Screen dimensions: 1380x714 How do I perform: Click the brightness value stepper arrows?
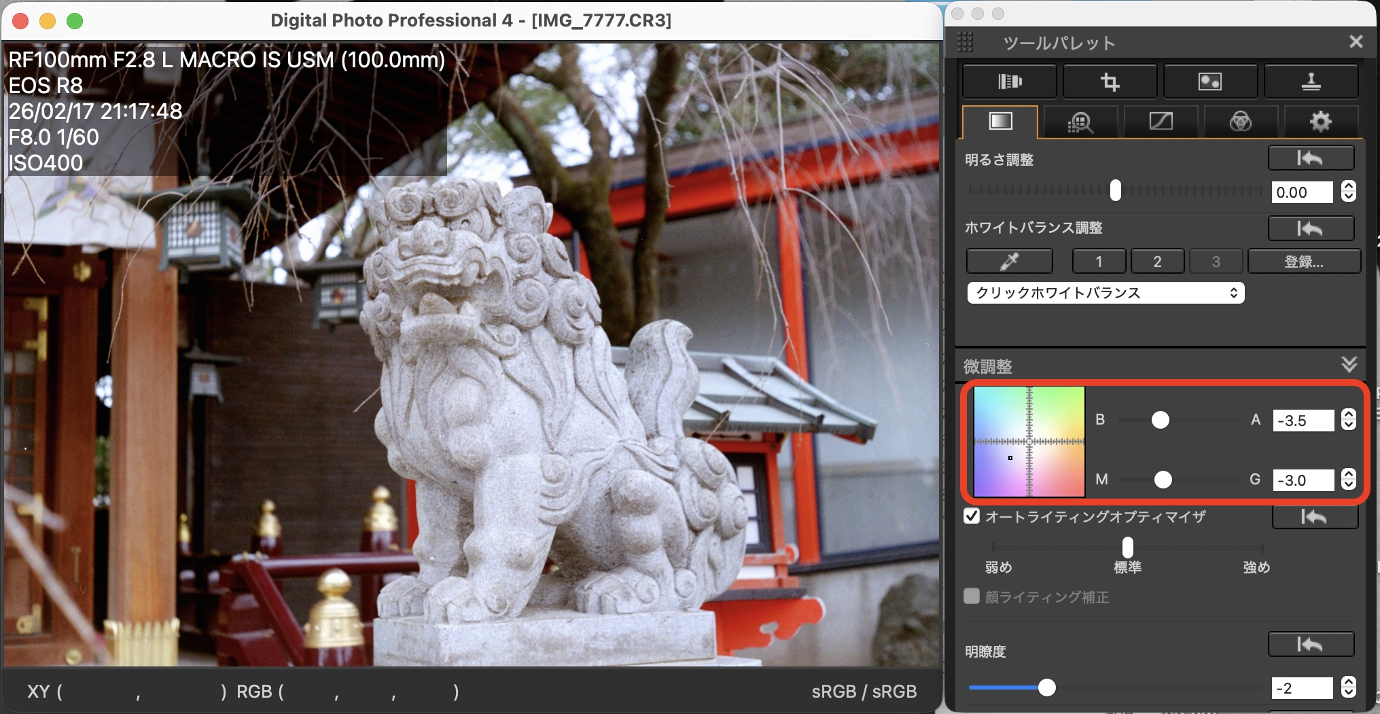point(1349,192)
